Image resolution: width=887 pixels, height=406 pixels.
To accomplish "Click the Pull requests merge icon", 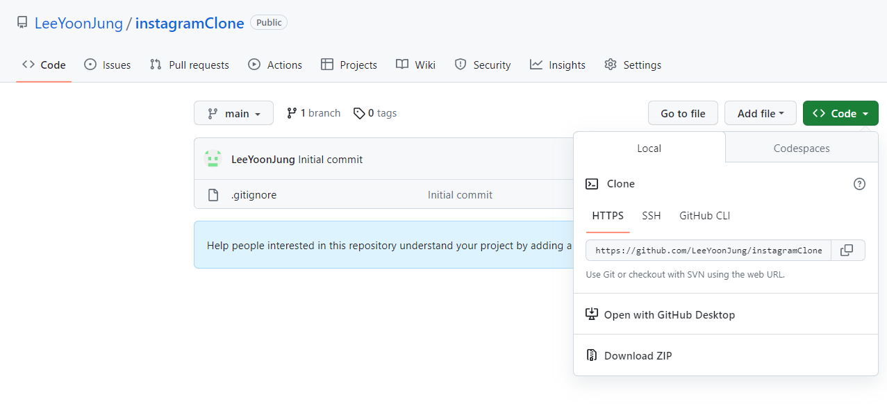I will click(x=156, y=65).
